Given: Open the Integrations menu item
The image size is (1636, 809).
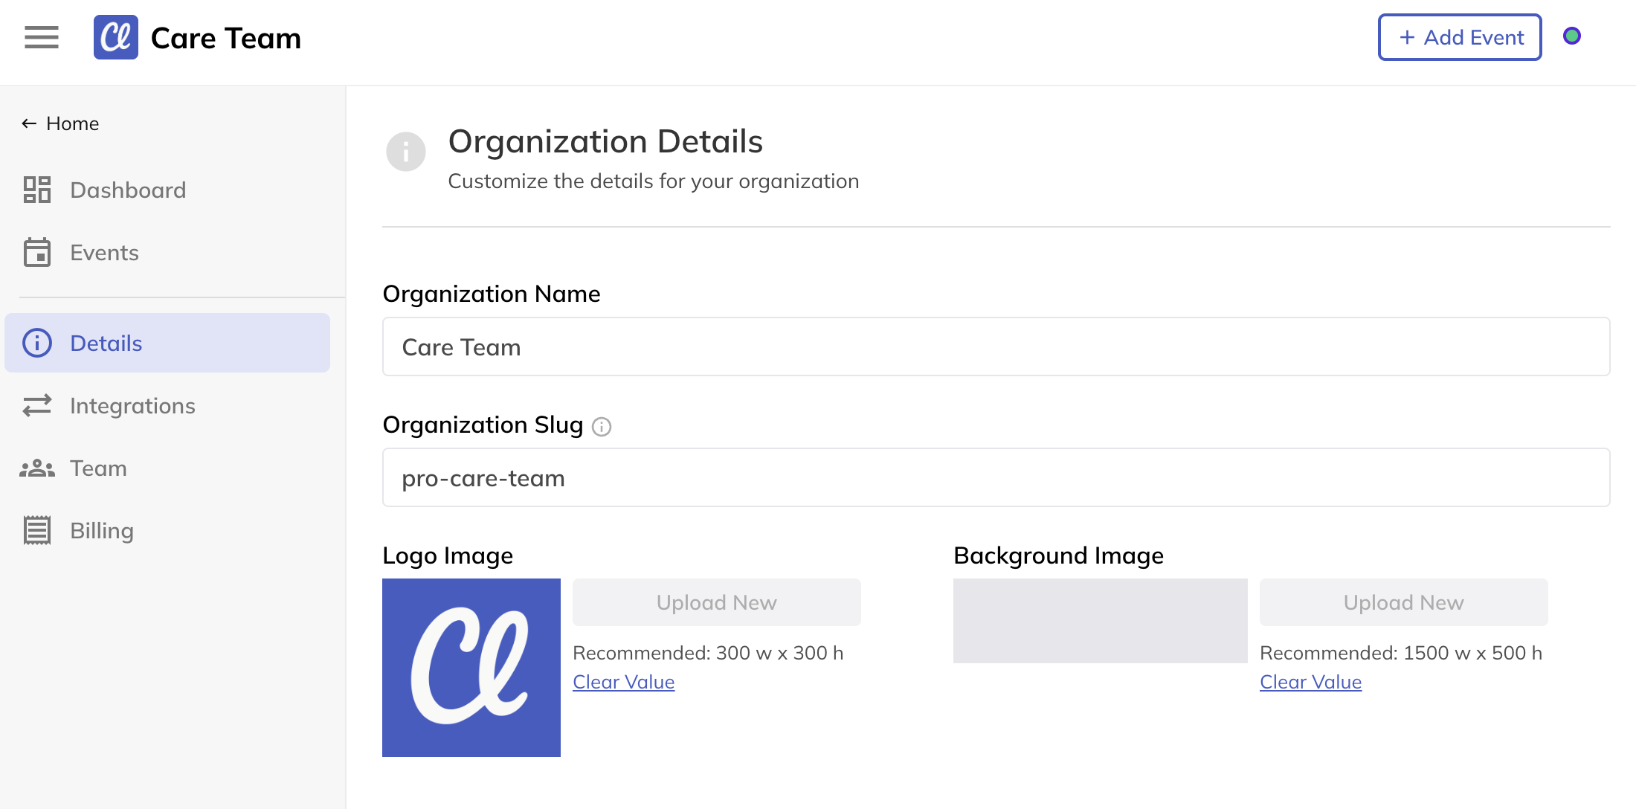Looking at the screenshot, I should point(167,405).
